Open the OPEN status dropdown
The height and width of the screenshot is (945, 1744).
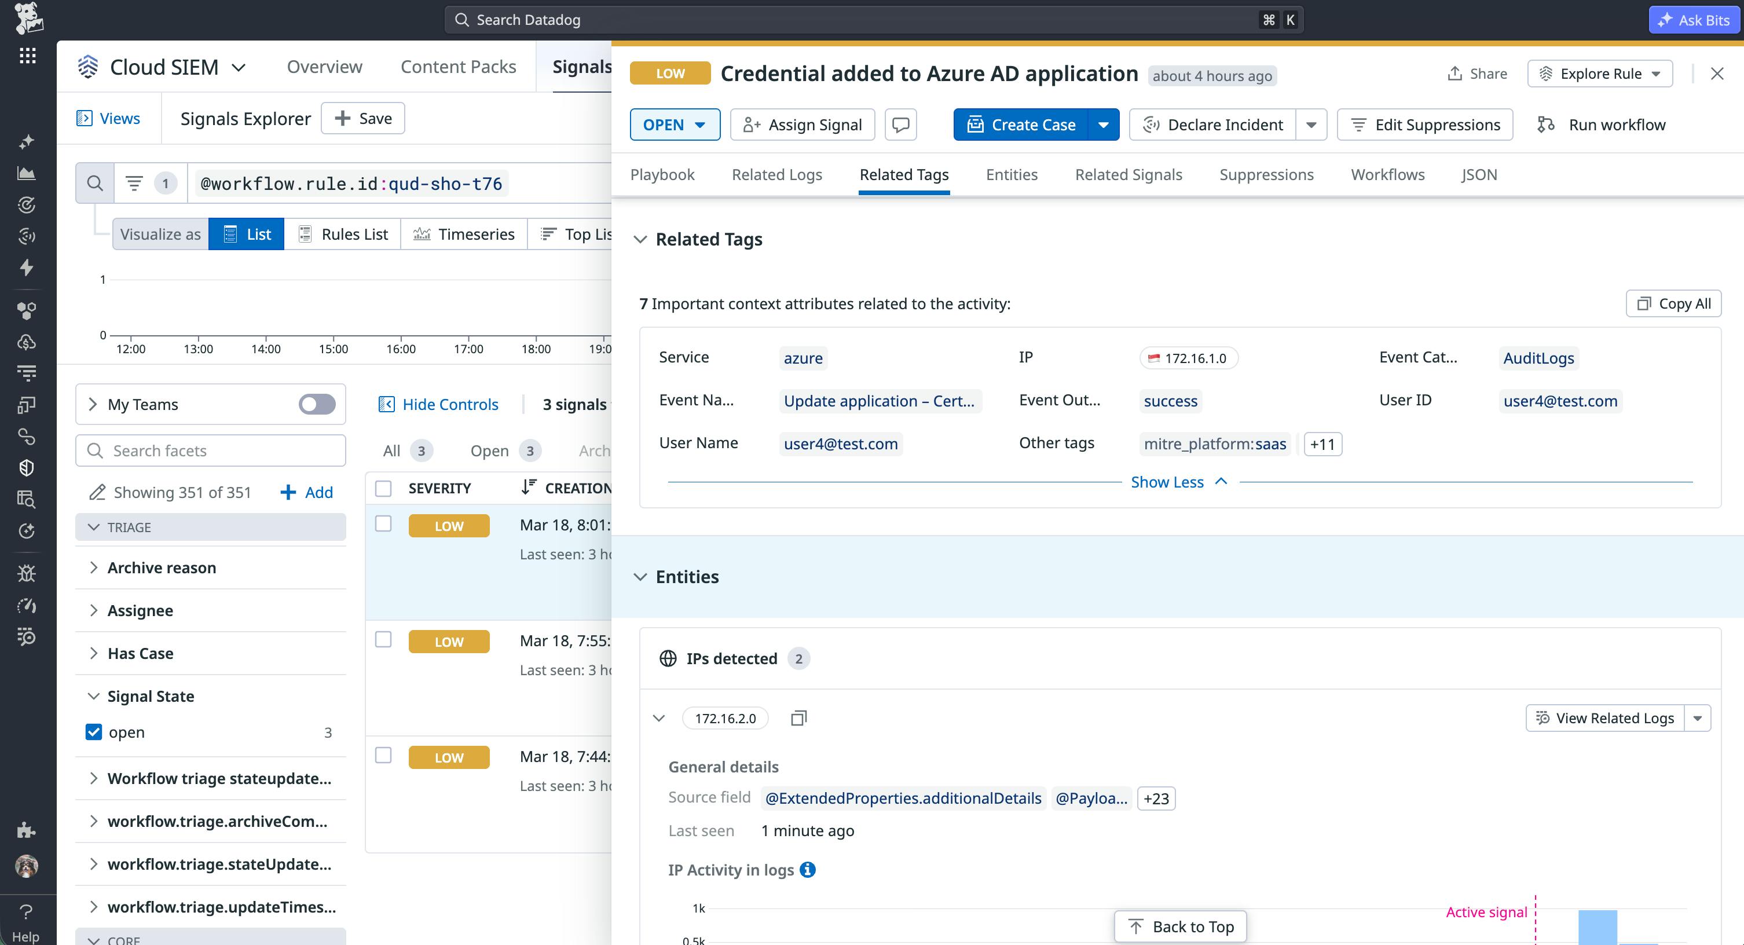[x=675, y=124]
